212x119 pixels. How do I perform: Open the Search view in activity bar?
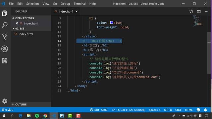coord(5,25)
